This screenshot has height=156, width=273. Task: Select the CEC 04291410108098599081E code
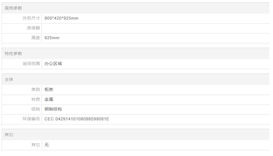[77, 119]
